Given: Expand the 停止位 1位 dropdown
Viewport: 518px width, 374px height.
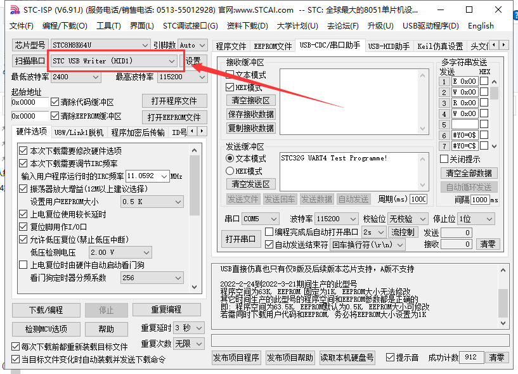Looking at the screenshot, I should 489,219.
